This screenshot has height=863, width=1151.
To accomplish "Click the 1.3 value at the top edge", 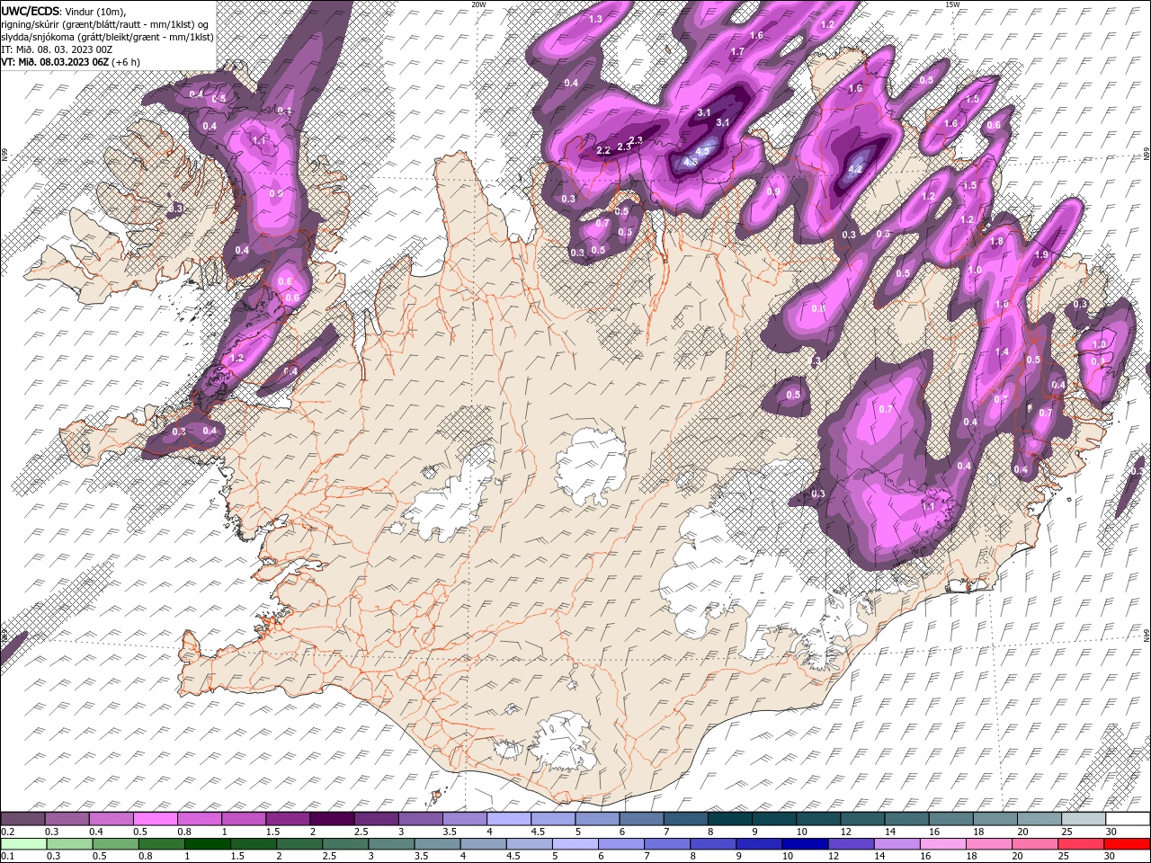I will pyautogui.click(x=595, y=19).
